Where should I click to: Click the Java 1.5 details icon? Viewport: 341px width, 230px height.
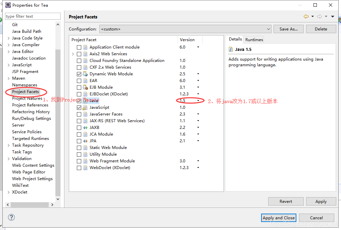(231, 50)
